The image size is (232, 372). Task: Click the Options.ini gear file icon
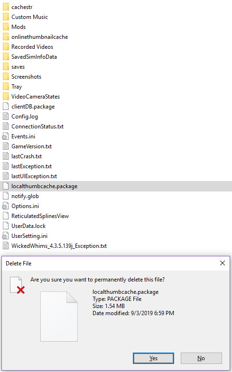coord(5,206)
